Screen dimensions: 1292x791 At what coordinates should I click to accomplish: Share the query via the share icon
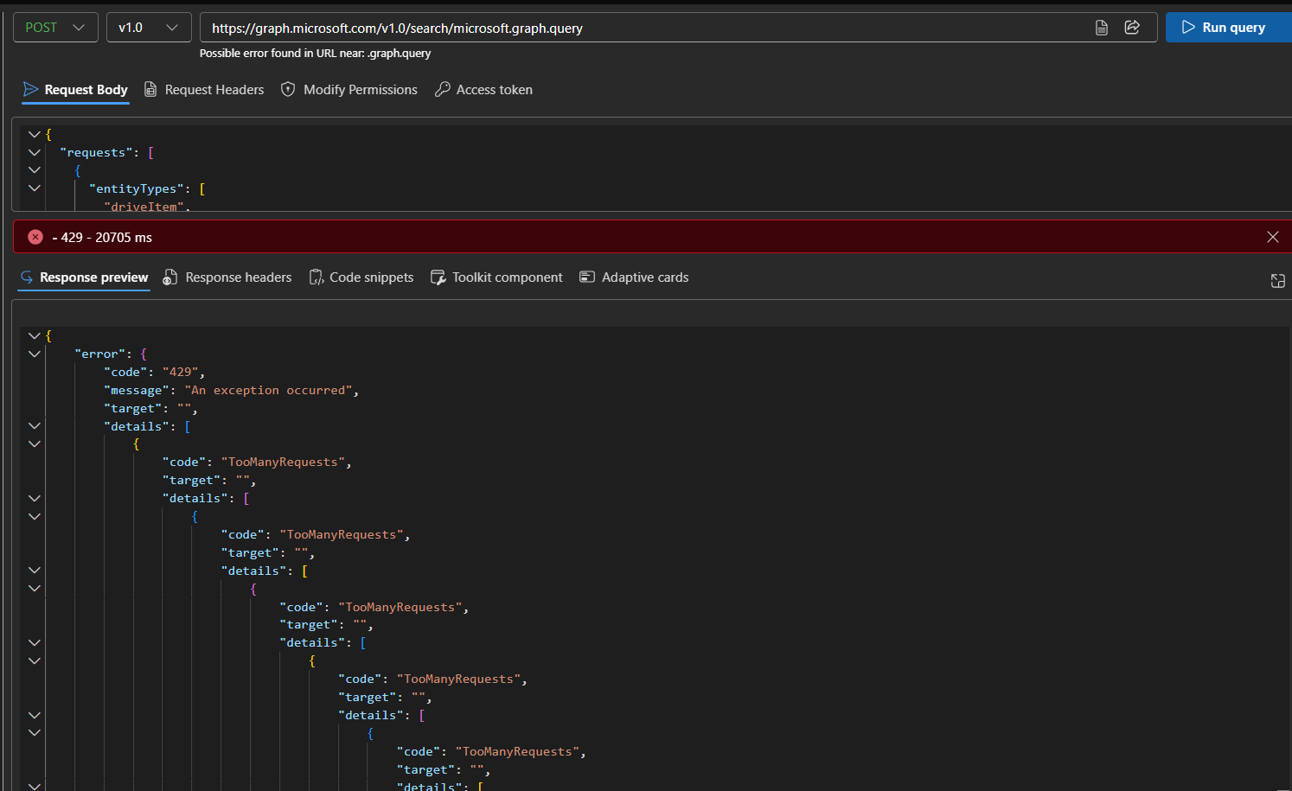pos(1132,27)
